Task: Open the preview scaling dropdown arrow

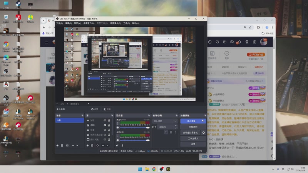Action: point(89,104)
